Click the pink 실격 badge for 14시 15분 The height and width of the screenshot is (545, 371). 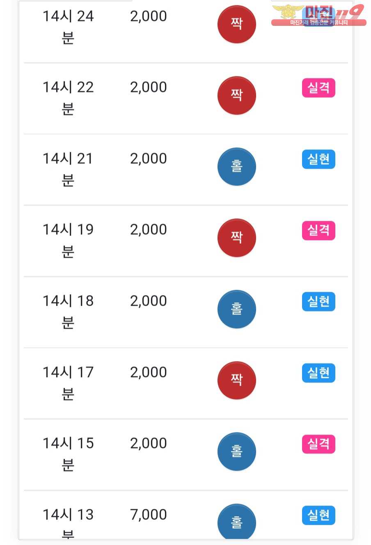(x=318, y=444)
